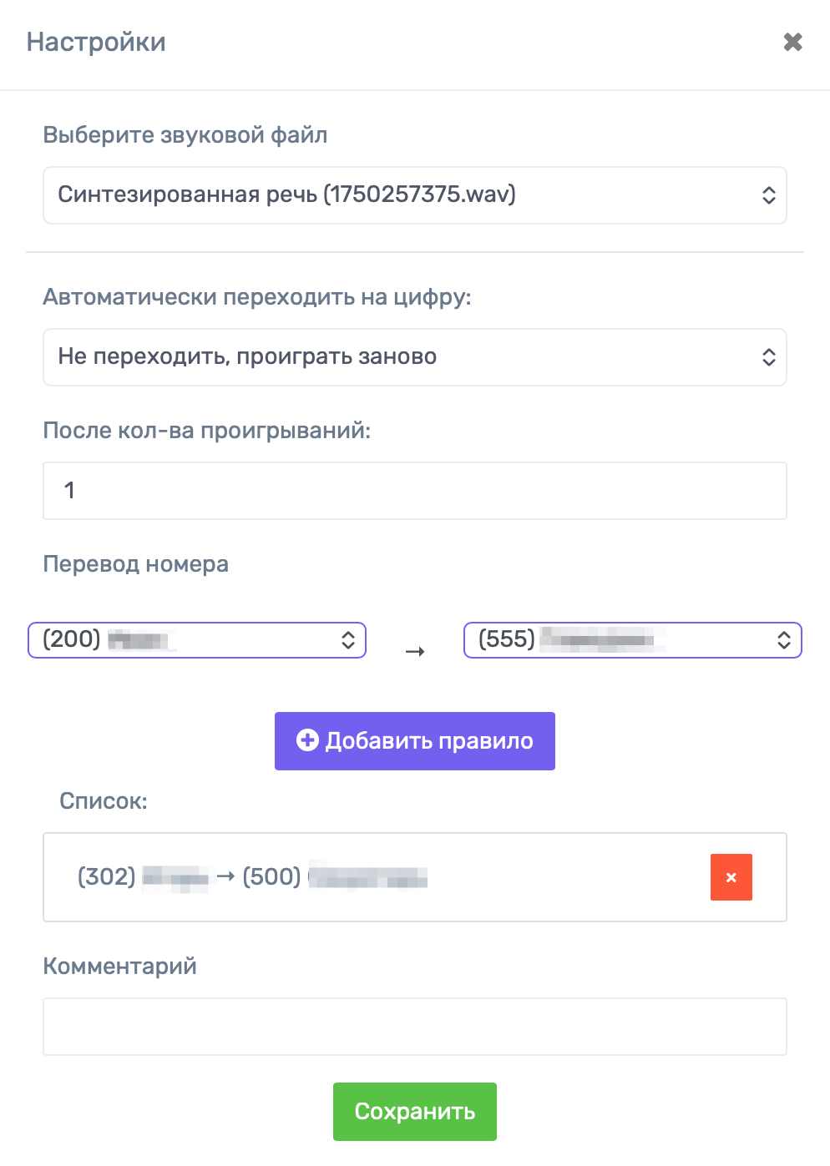This screenshot has width=830, height=1166.
Task: Click the "Комментарий" label text
Action: click(x=119, y=967)
